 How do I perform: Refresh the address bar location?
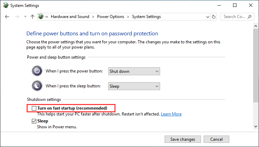point(214,17)
